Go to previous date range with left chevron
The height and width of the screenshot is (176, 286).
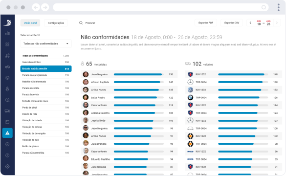(x=250, y=23)
